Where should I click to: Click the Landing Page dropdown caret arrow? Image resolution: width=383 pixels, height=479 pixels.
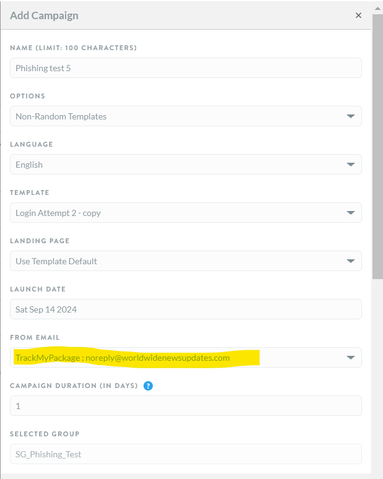point(351,261)
